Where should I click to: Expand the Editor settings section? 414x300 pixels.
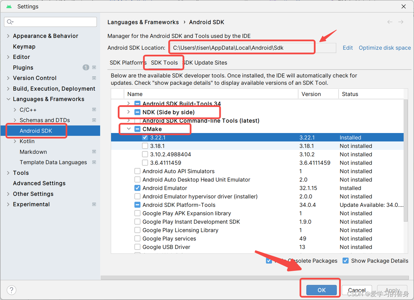click(x=8, y=57)
